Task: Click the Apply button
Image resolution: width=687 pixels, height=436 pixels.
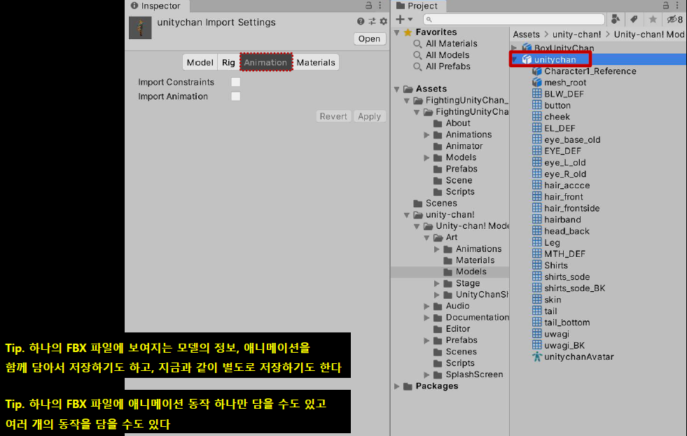Action: (369, 116)
